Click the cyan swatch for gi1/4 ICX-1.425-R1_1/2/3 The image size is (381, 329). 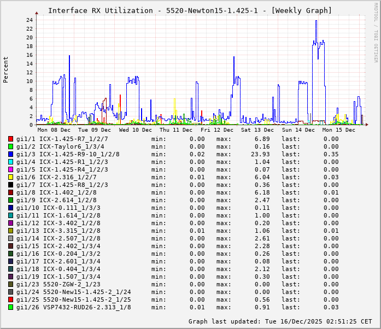pyautogui.click(x=10, y=162)
